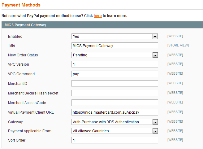
Task: Click the Merchant AccessCode field
Action: pos(115,103)
